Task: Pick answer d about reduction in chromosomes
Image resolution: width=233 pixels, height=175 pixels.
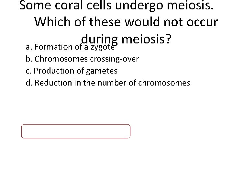Action: point(108,83)
